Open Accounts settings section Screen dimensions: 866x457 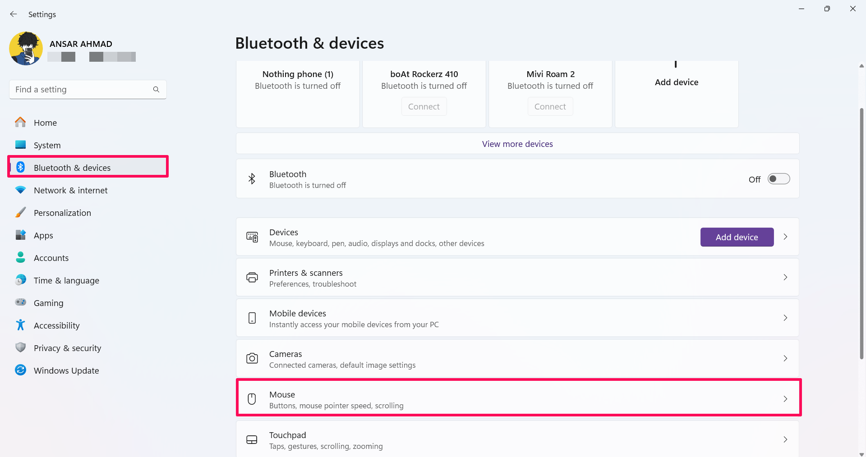pyautogui.click(x=88, y=258)
